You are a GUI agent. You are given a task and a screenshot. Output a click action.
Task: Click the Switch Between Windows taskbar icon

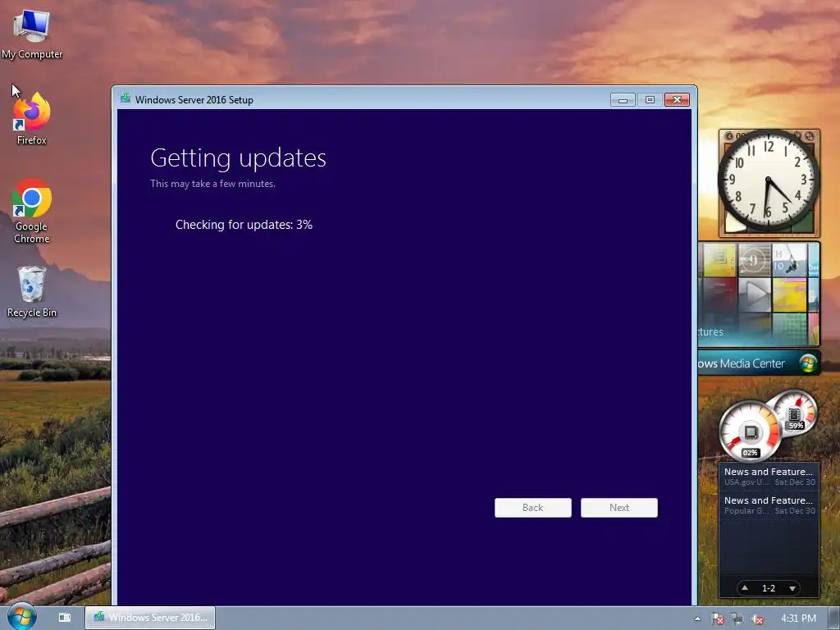pyautogui.click(x=64, y=618)
